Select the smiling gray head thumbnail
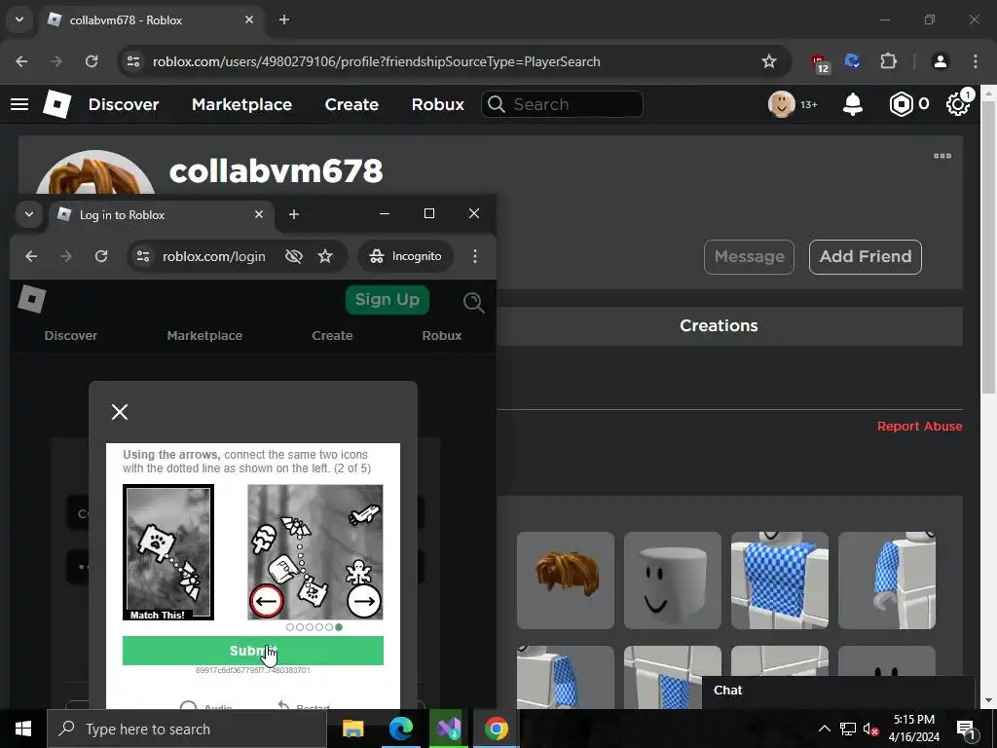 pos(672,580)
